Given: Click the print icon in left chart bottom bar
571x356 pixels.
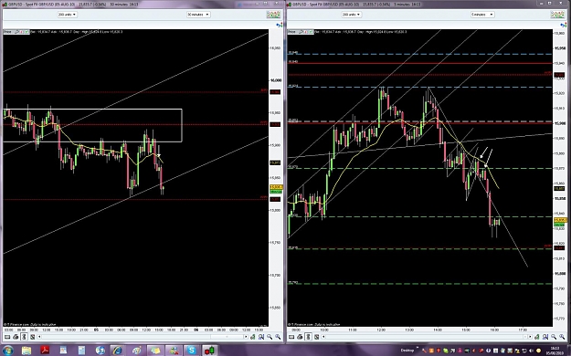Looking at the screenshot, I should pos(16,337).
